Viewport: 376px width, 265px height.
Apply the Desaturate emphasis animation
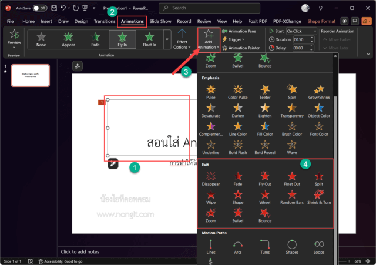point(210,110)
